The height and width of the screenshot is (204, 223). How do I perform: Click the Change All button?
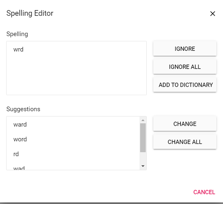tap(185, 142)
